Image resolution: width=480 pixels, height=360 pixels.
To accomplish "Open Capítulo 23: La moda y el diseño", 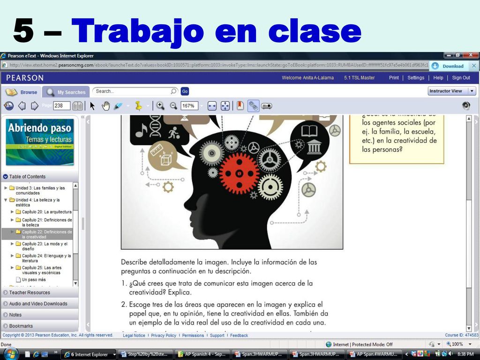I will pyautogui.click(x=45, y=246).
